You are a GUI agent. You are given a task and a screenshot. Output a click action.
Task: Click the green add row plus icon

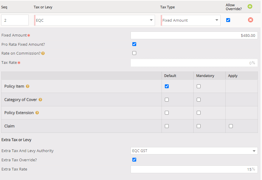[x=250, y=7]
